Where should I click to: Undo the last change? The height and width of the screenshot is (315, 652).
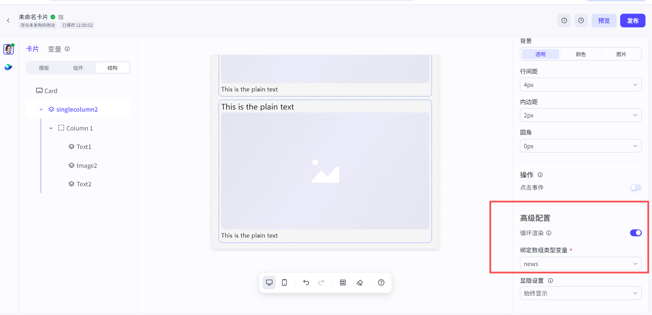[306, 282]
